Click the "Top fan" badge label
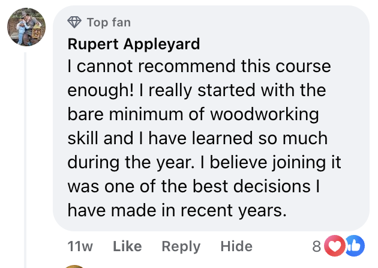This screenshot has height=268, width=378. (x=108, y=22)
